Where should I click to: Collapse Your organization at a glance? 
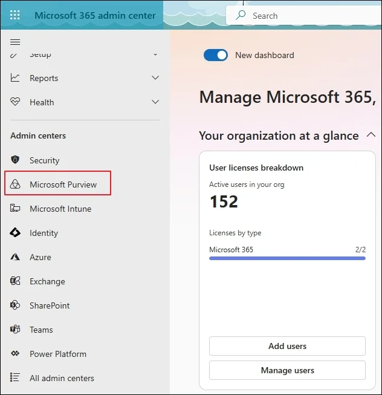coord(371,135)
